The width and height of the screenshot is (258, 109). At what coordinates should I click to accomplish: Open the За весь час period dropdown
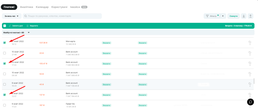click(12, 16)
